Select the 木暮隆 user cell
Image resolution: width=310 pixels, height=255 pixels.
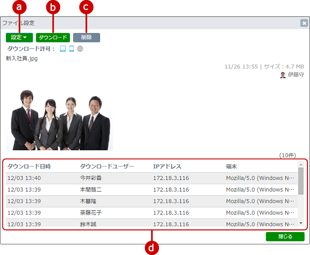[x=88, y=201]
